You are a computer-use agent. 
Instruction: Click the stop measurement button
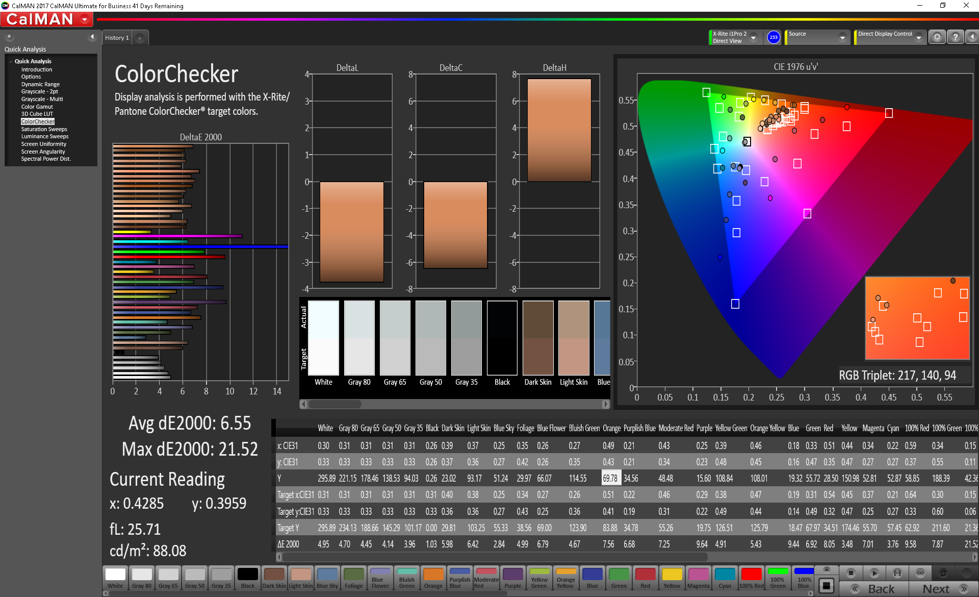[851, 573]
